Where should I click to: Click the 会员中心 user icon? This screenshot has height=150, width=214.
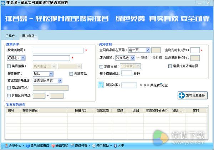pyautogui.click(x=6, y=146)
